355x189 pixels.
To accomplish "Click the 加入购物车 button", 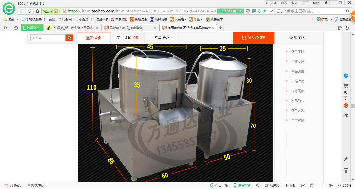I will 253,38.
